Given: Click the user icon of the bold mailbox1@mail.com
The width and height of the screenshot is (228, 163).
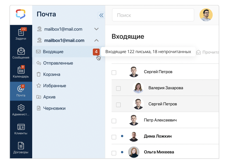Looking at the screenshot, I should pyautogui.click(x=39, y=40).
